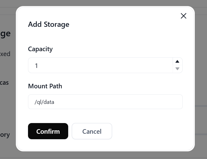Click the Capacity field label
Screen dimensions: 207x159
pos(40,49)
